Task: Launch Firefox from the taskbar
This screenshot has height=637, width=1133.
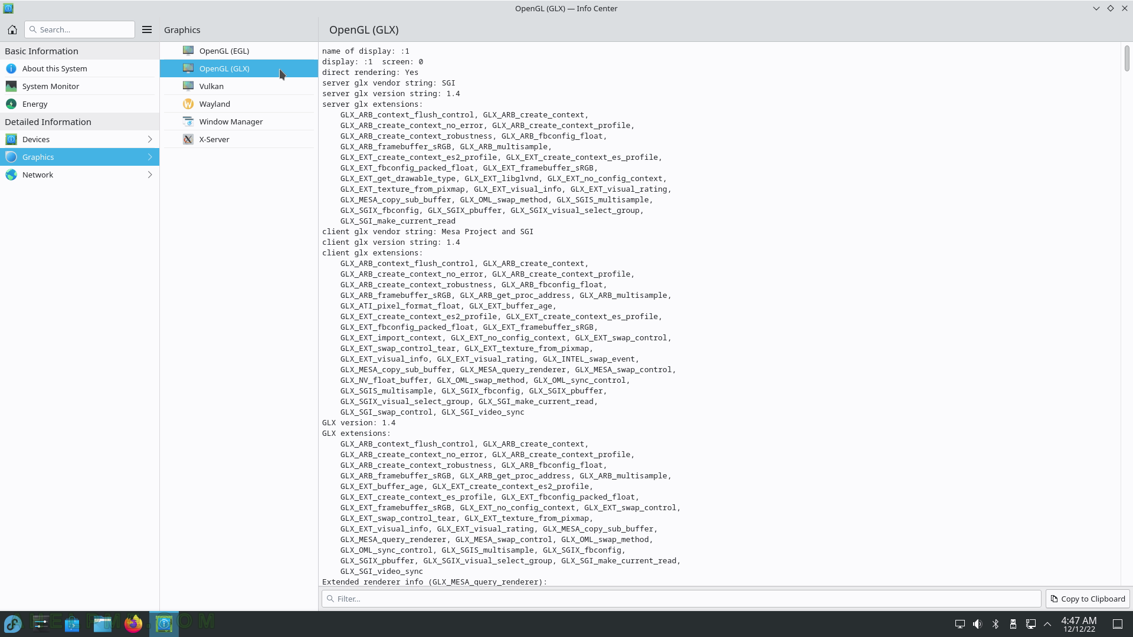Action: [x=133, y=624]
